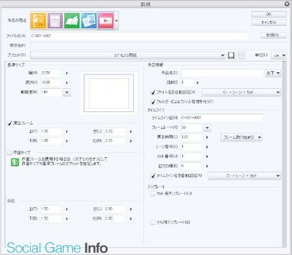Open the 演出フレーム 上 arrow
The width and height of the screenshot is (292, 255).
coord(67,131)
